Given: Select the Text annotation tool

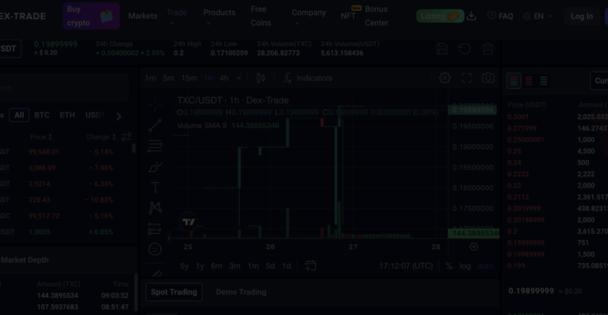Looking at the screenshot, I should pos(155,187).
